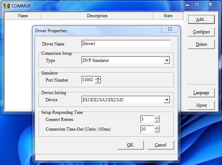This screenshot has width=222, height=165.
Task: Cancel the Driver Properties dialog
Action: [x=161, y=145]
